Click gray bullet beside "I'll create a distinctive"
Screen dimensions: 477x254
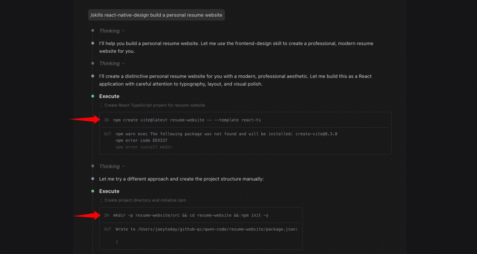tap(93, 76)
